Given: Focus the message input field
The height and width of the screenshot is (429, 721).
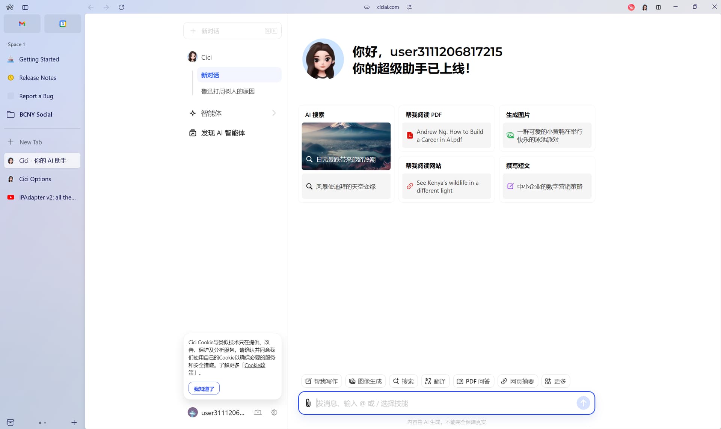Looking at the screenshot, I should point(445,403).
